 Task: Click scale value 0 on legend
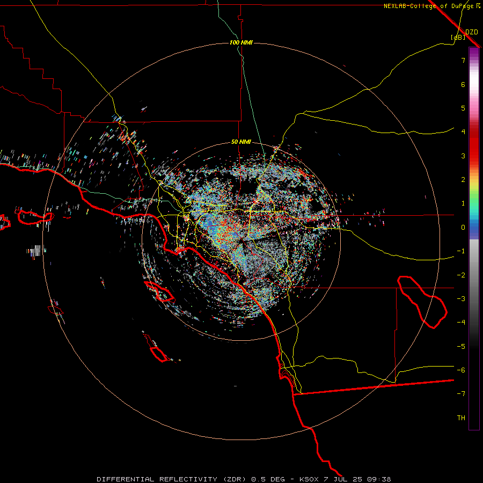tap(463, 228)
